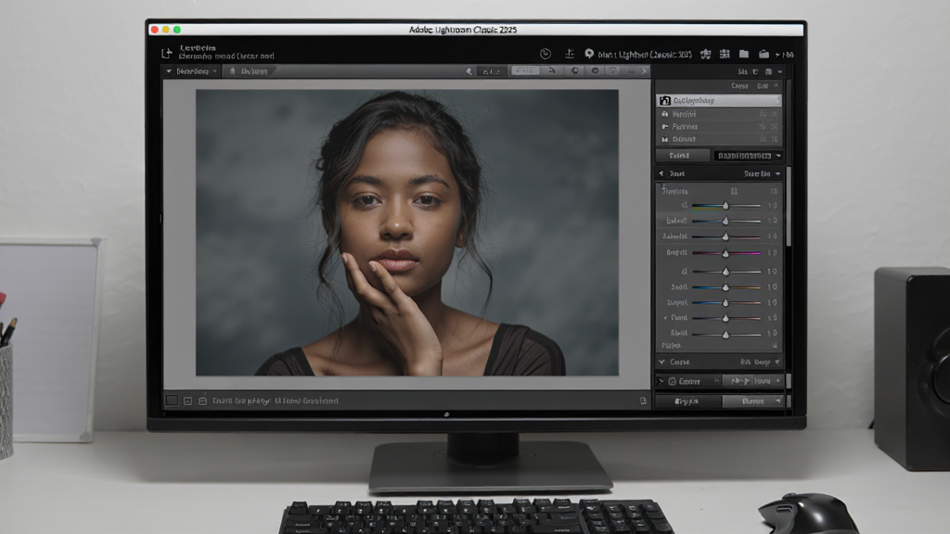Viewport: 950px width, 534px height.
Task: Open the dark combo box below the preset list
Action: (x=748, y=156)
